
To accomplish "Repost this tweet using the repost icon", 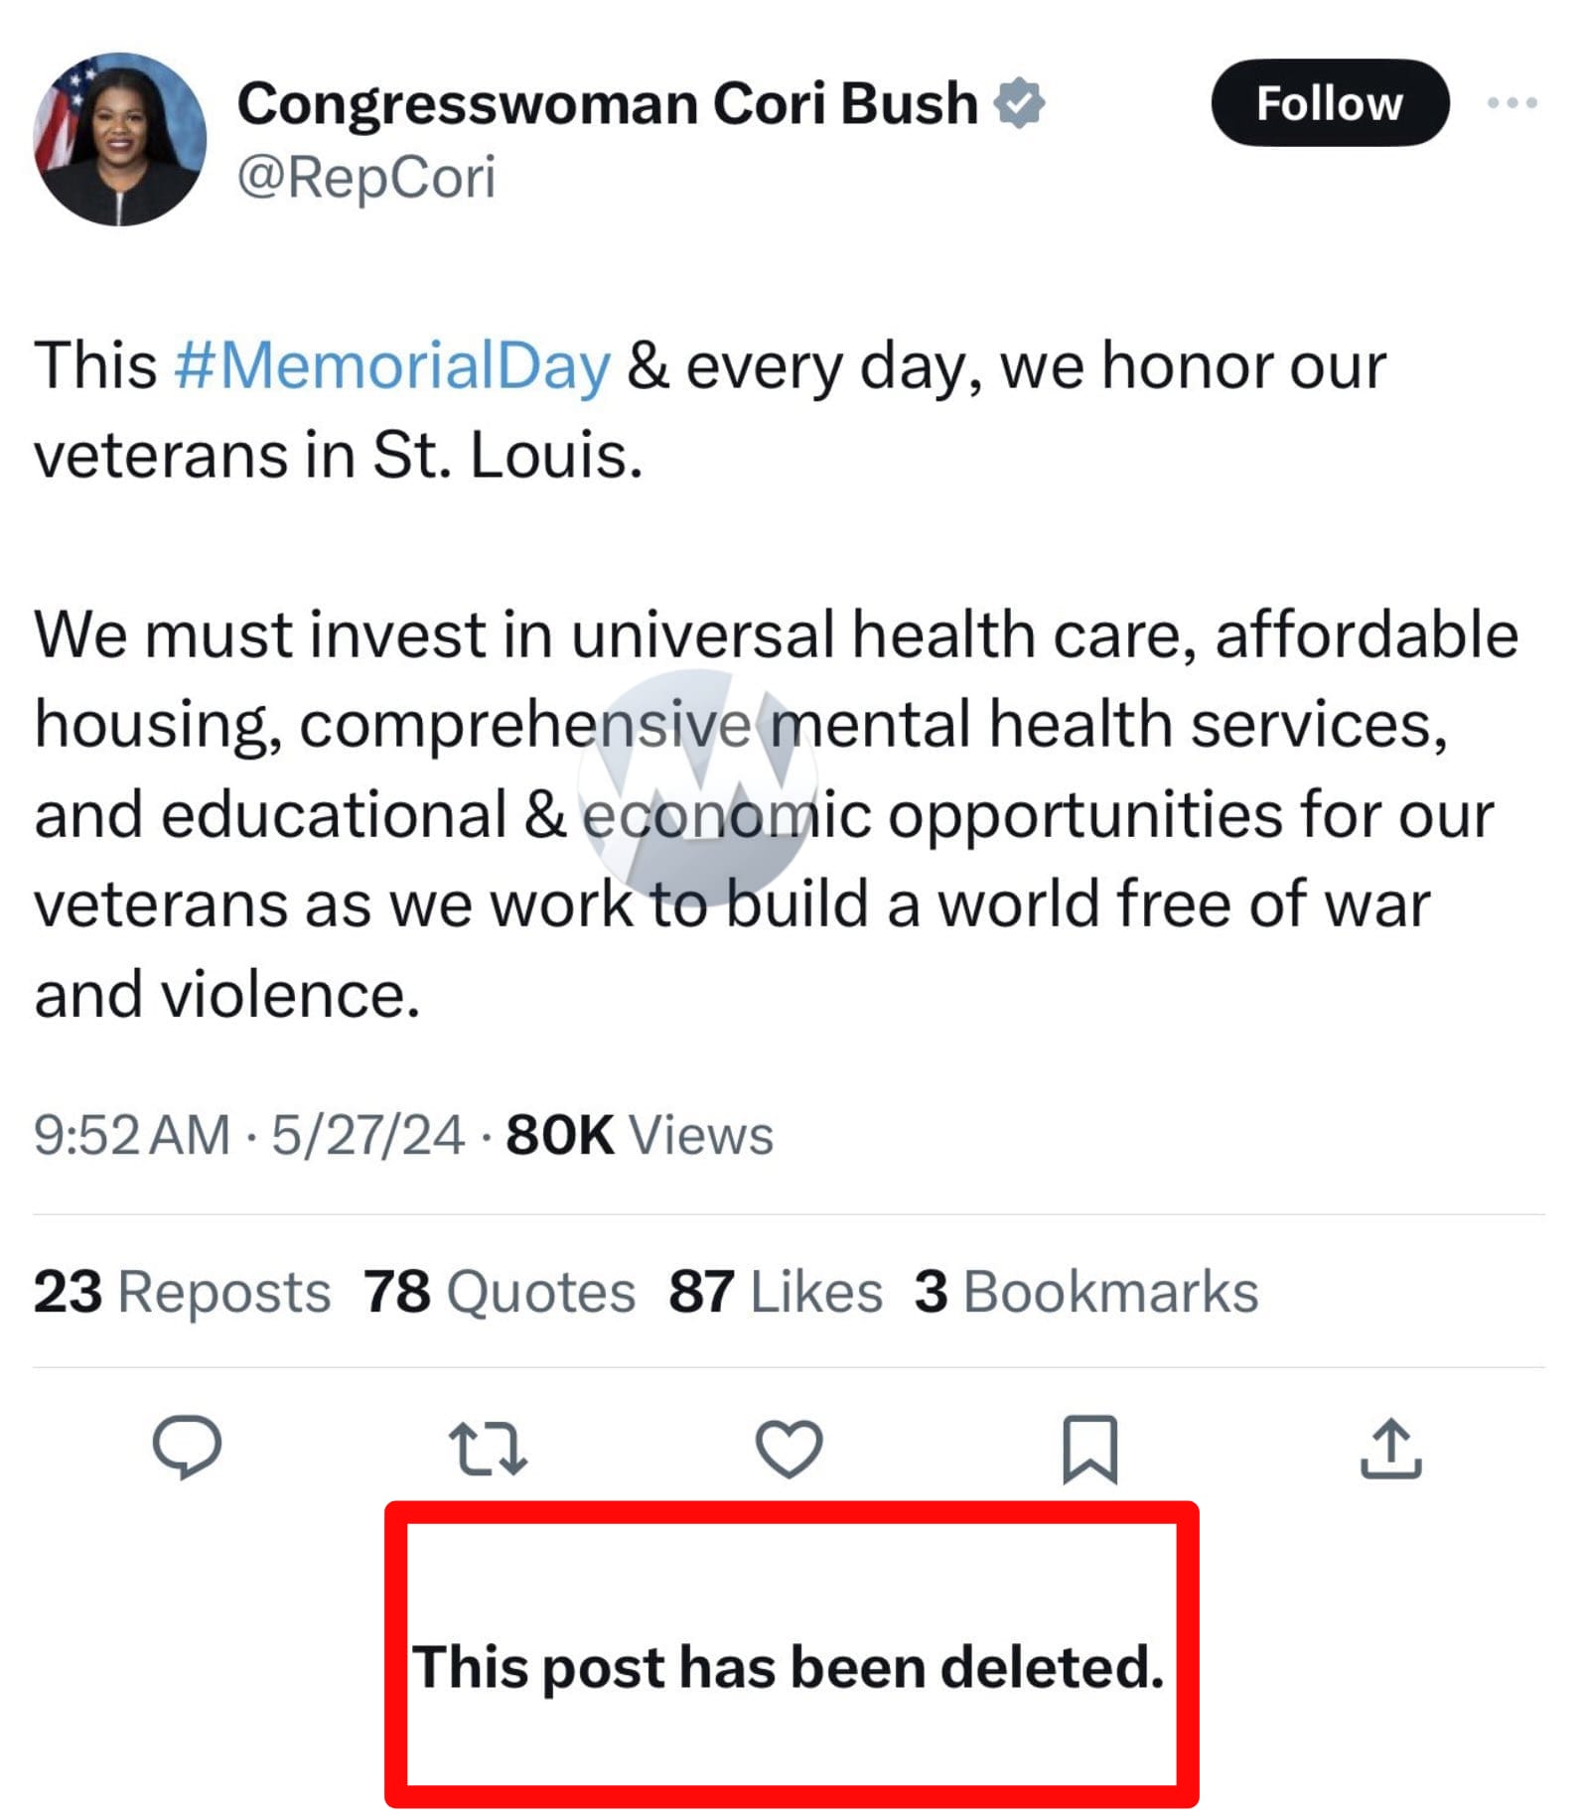I will [x=488, y=1449].
